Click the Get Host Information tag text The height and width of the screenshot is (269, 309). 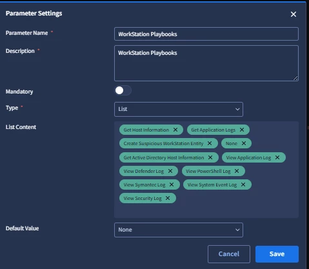(146, 130)
